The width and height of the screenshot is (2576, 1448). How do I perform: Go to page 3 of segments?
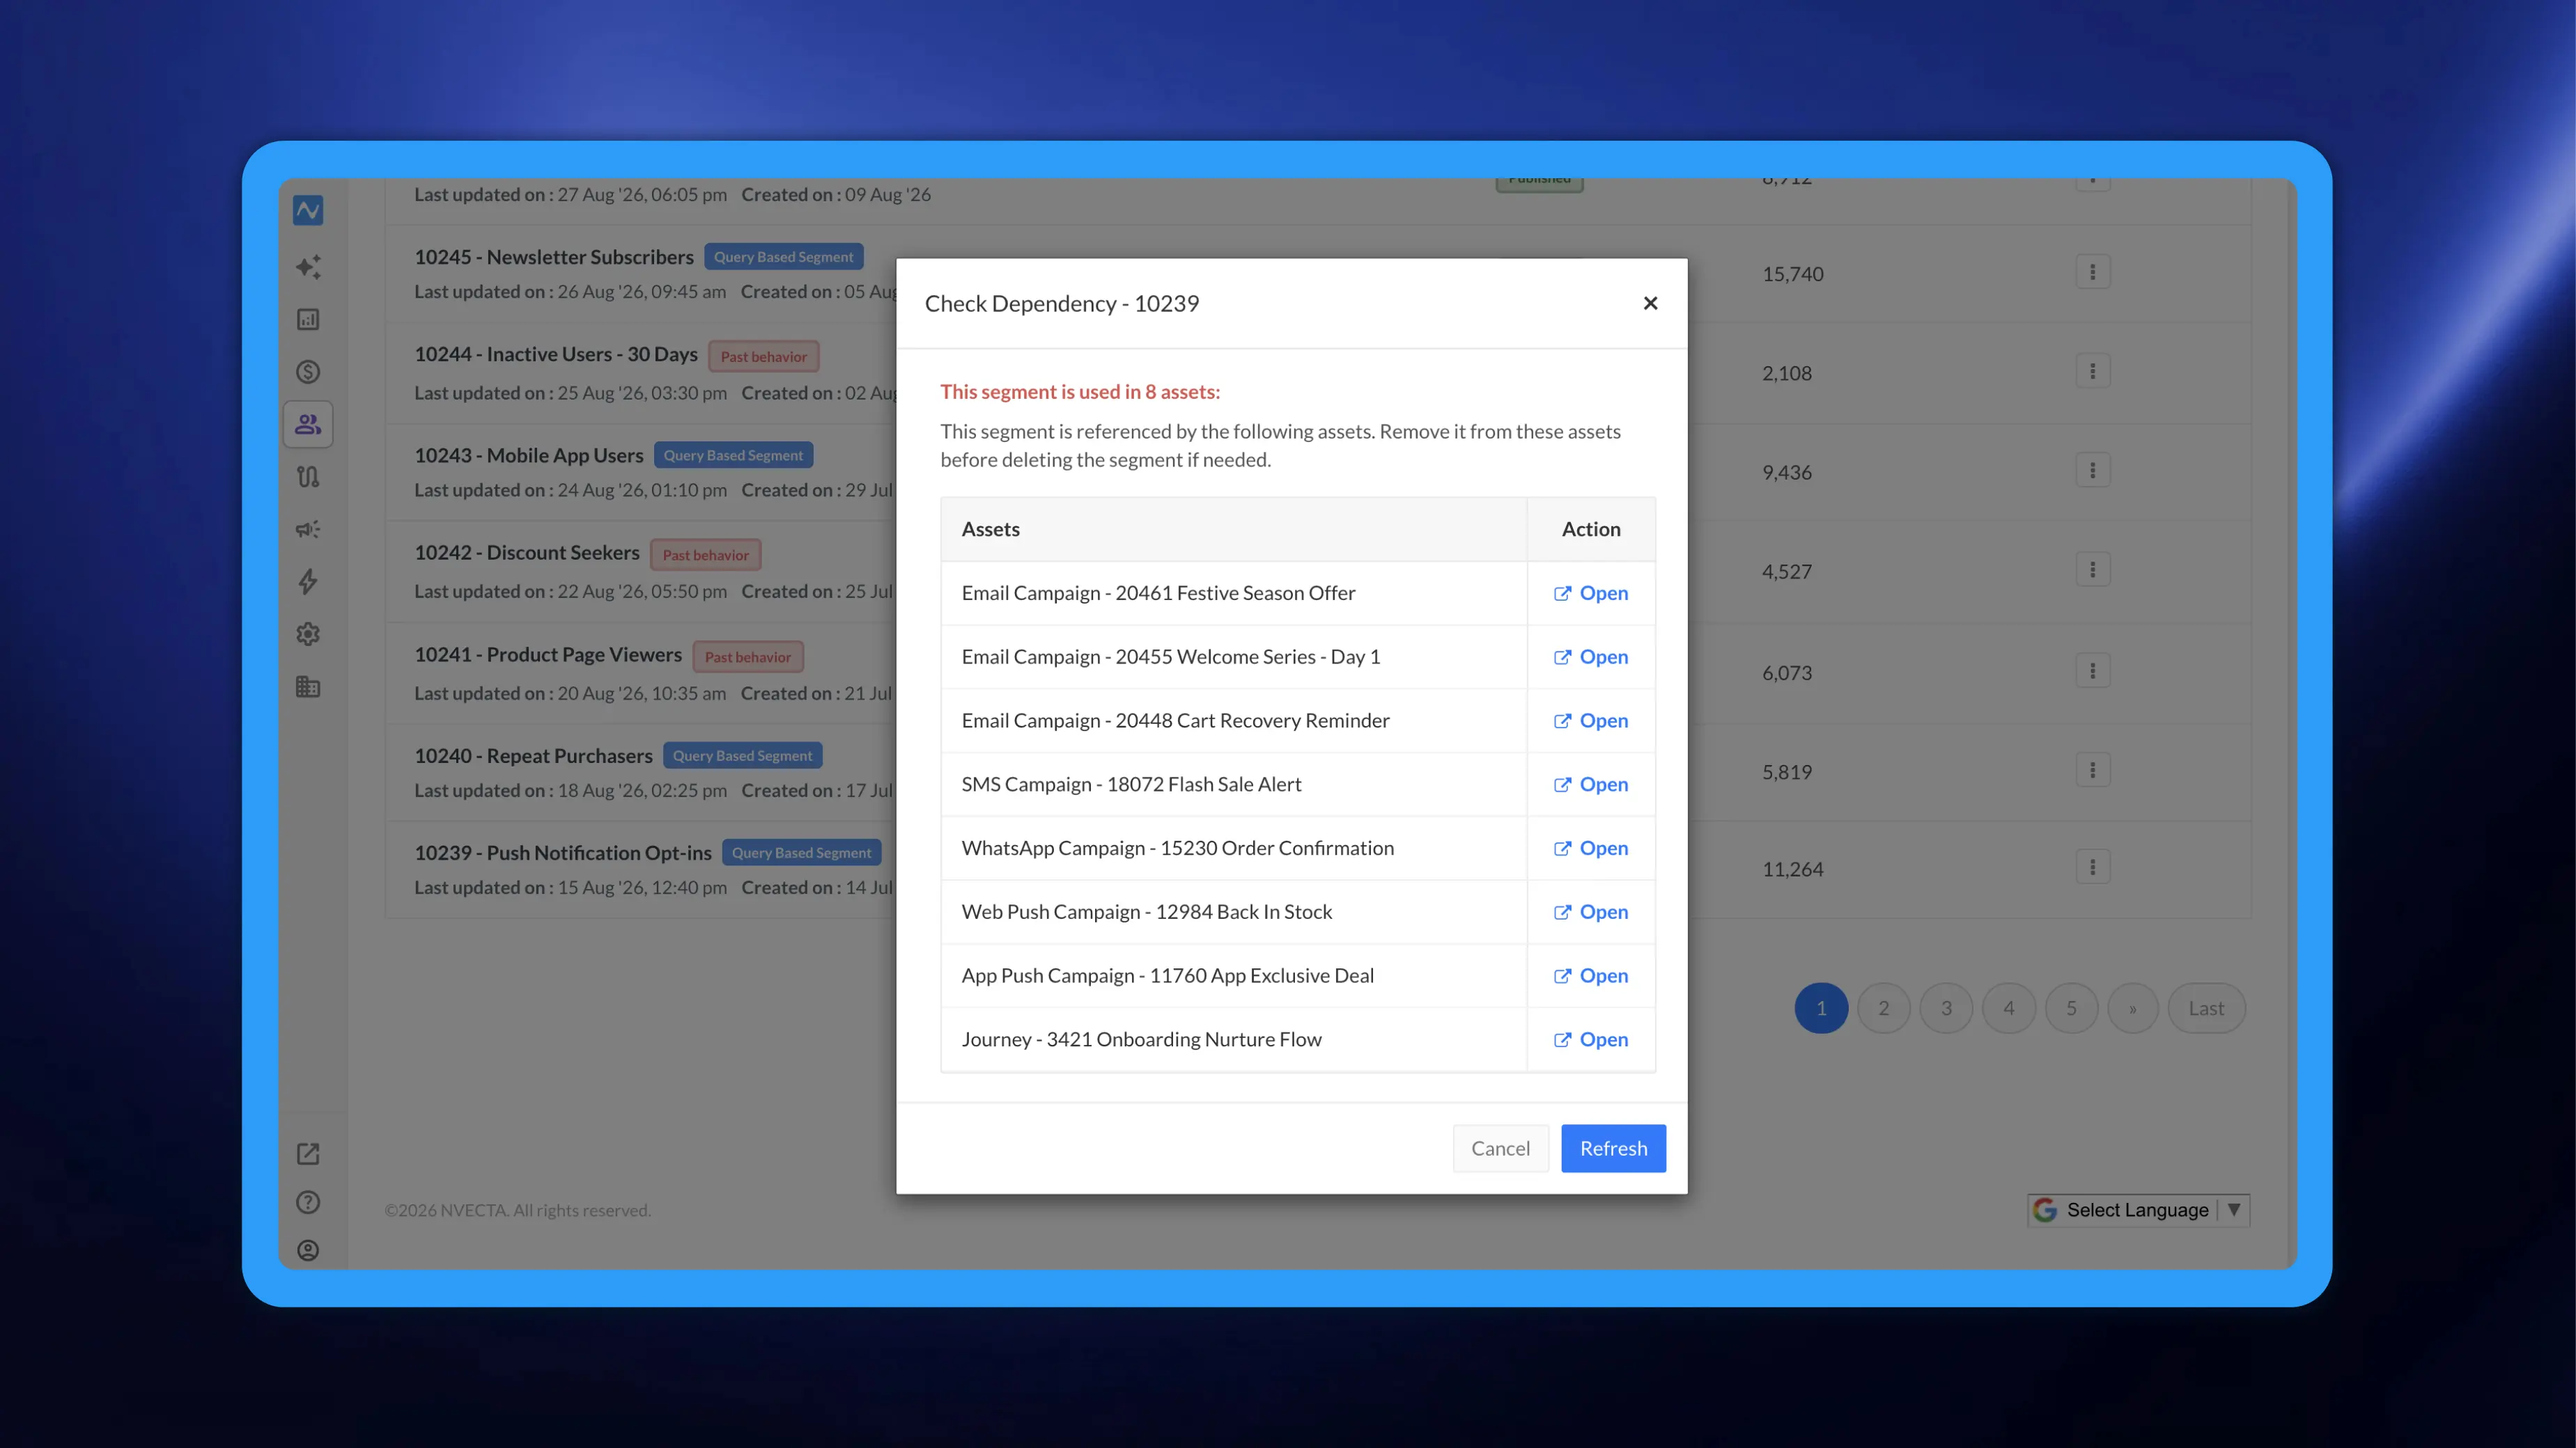(1946, 1008)
